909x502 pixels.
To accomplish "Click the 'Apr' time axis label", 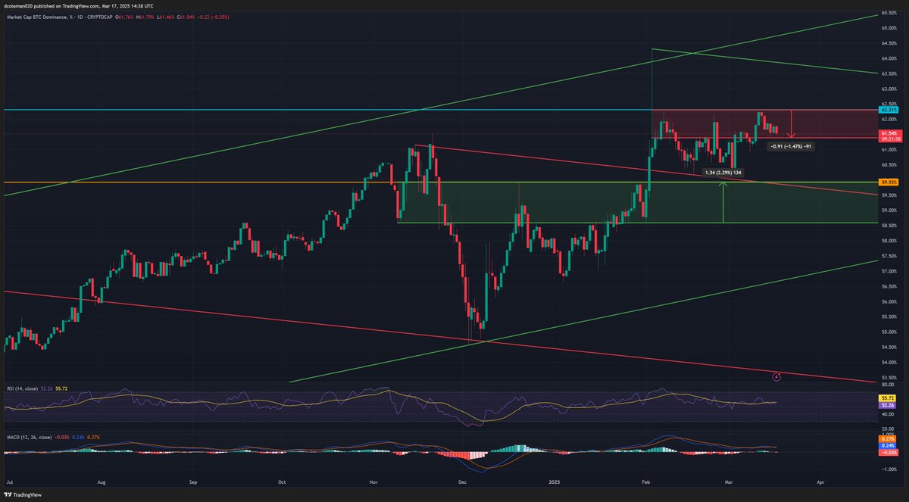I will [x=820, y=481].
